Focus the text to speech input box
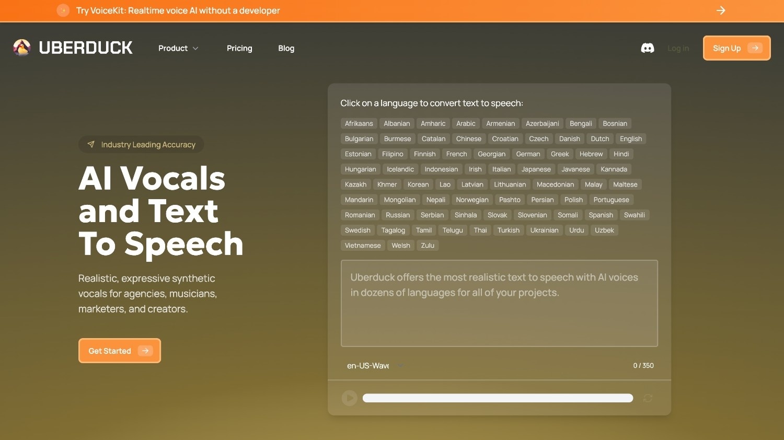This screenshot has width=784, height=440. point(499,303)
